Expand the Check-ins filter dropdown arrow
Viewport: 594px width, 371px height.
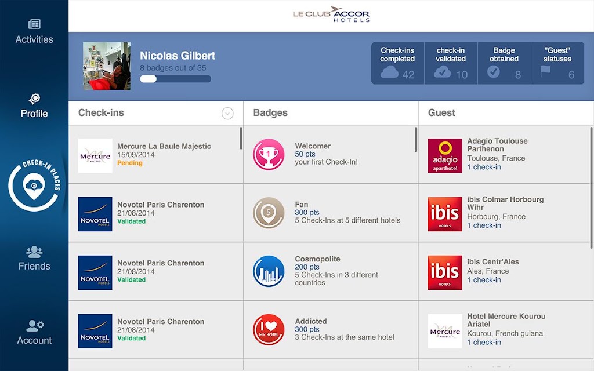click(x=227, y=113)
